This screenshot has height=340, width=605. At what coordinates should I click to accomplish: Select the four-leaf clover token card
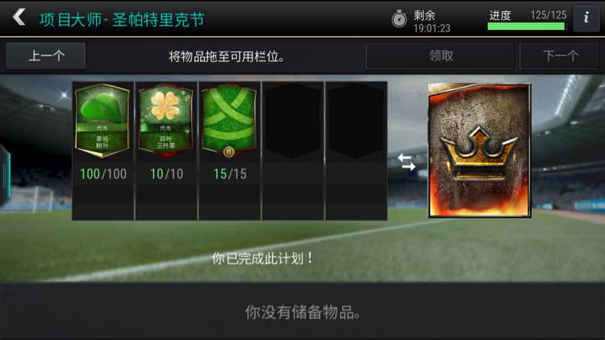(x=165, y=121)
